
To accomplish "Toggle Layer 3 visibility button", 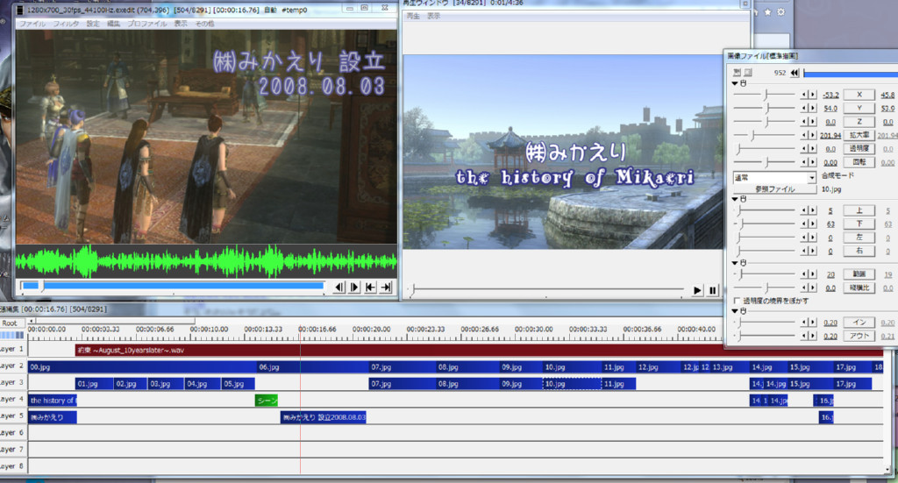I will [12, 382].
